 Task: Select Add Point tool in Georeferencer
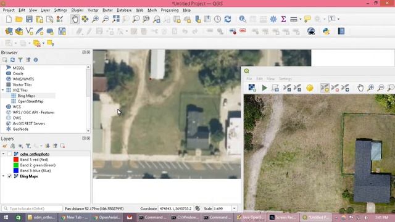coord(325,88)
